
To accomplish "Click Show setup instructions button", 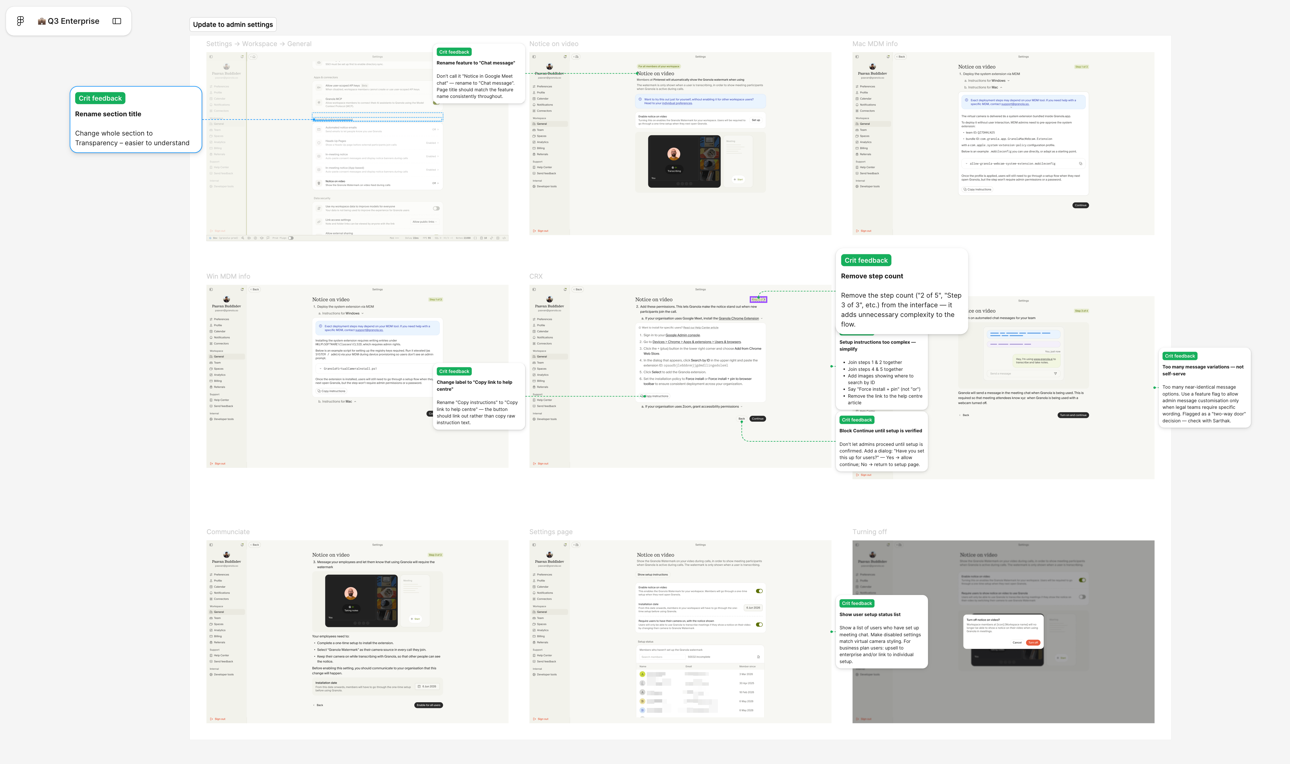I will 653,575.
